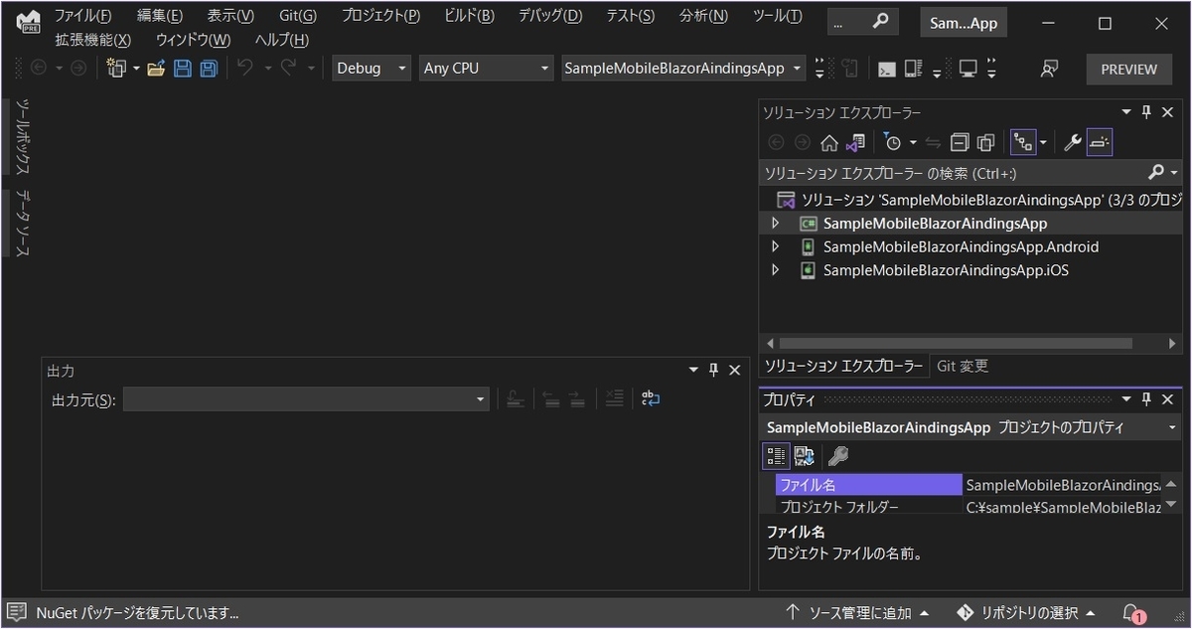Click Collapse All icon in Solution Explorer
This screenshot has width=1192, height=629.
coord(960,142)
